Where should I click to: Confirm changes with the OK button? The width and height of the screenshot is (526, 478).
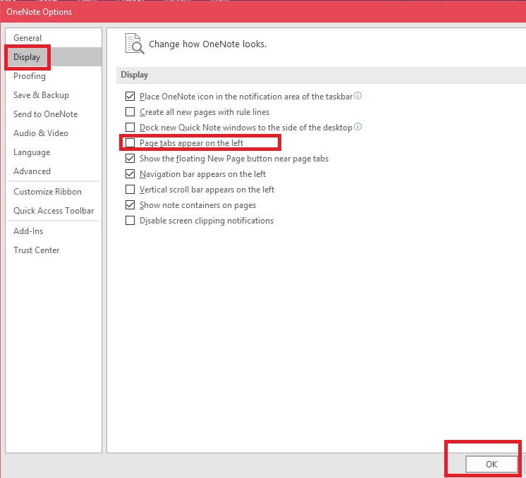491,464
